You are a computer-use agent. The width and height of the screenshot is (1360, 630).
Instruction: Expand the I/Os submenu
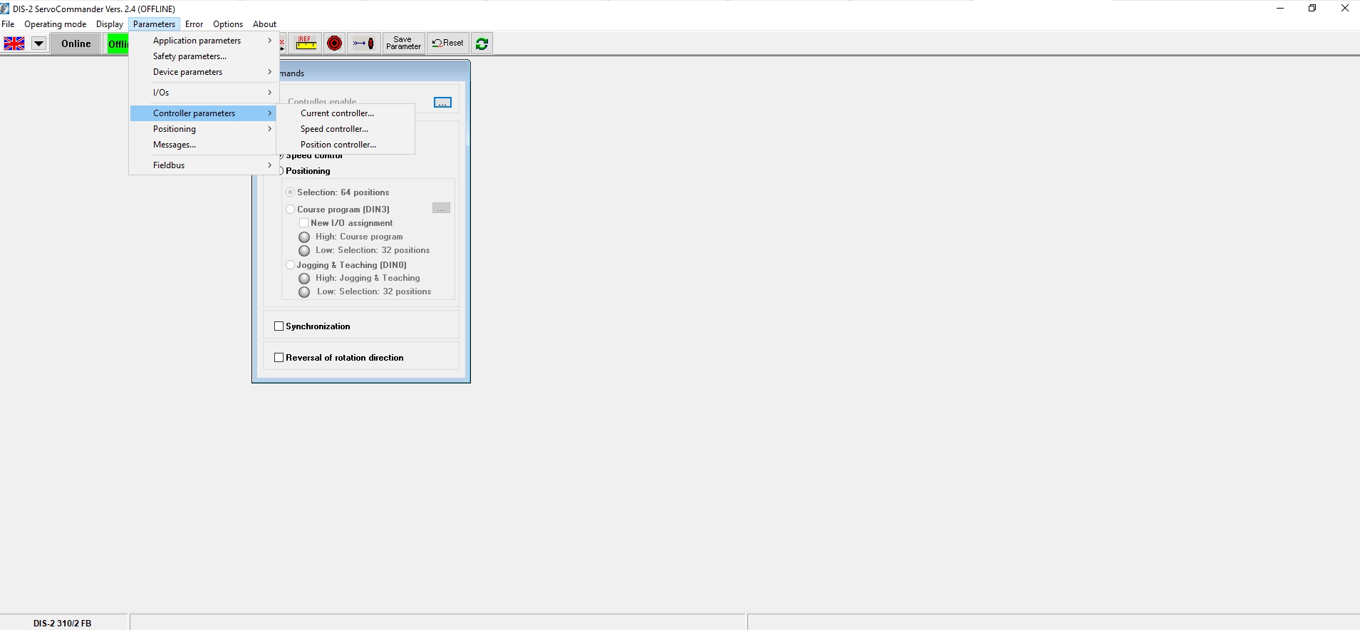click(203, 93)
